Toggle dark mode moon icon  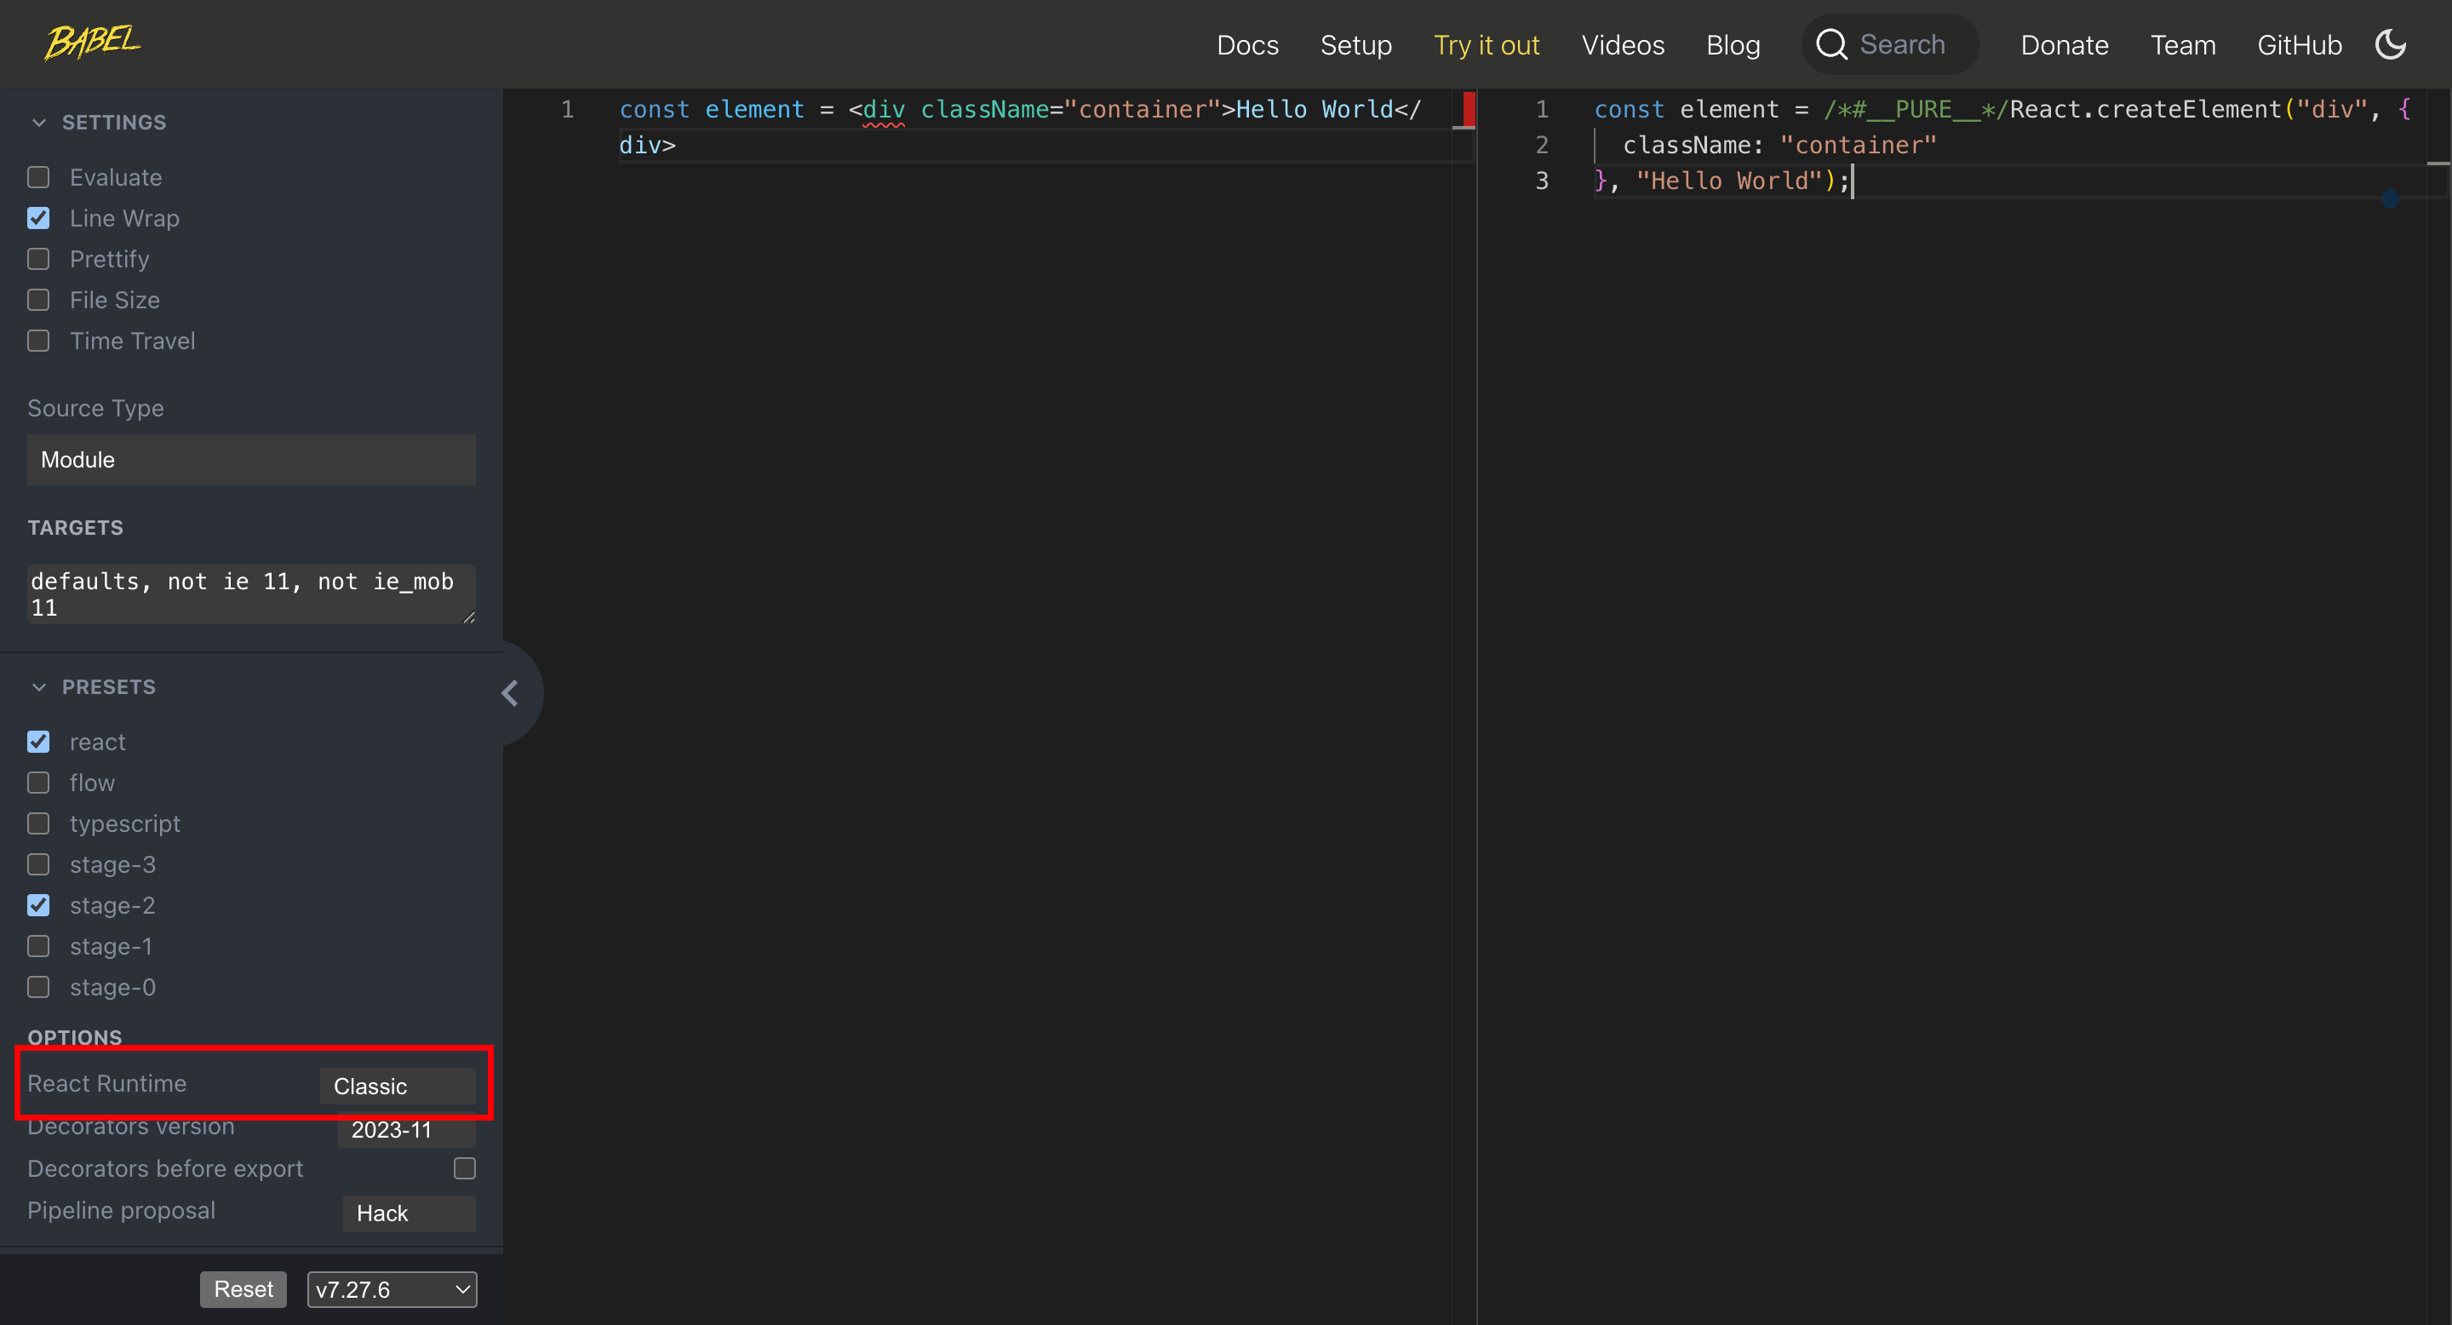click(x=2390, y=45)
